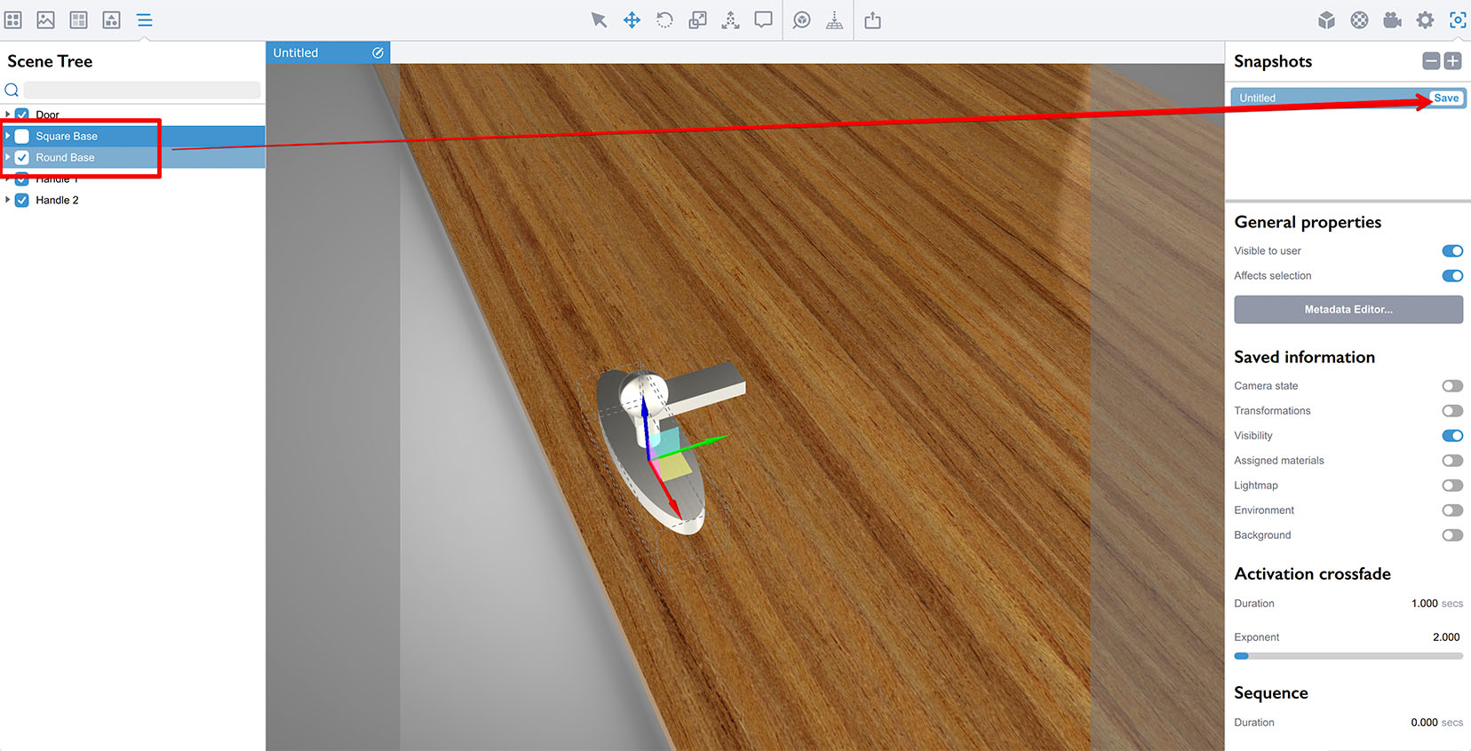The height and width of the screenshot is (751, 1471).
Task: Select the Door row
Action: 133,115
